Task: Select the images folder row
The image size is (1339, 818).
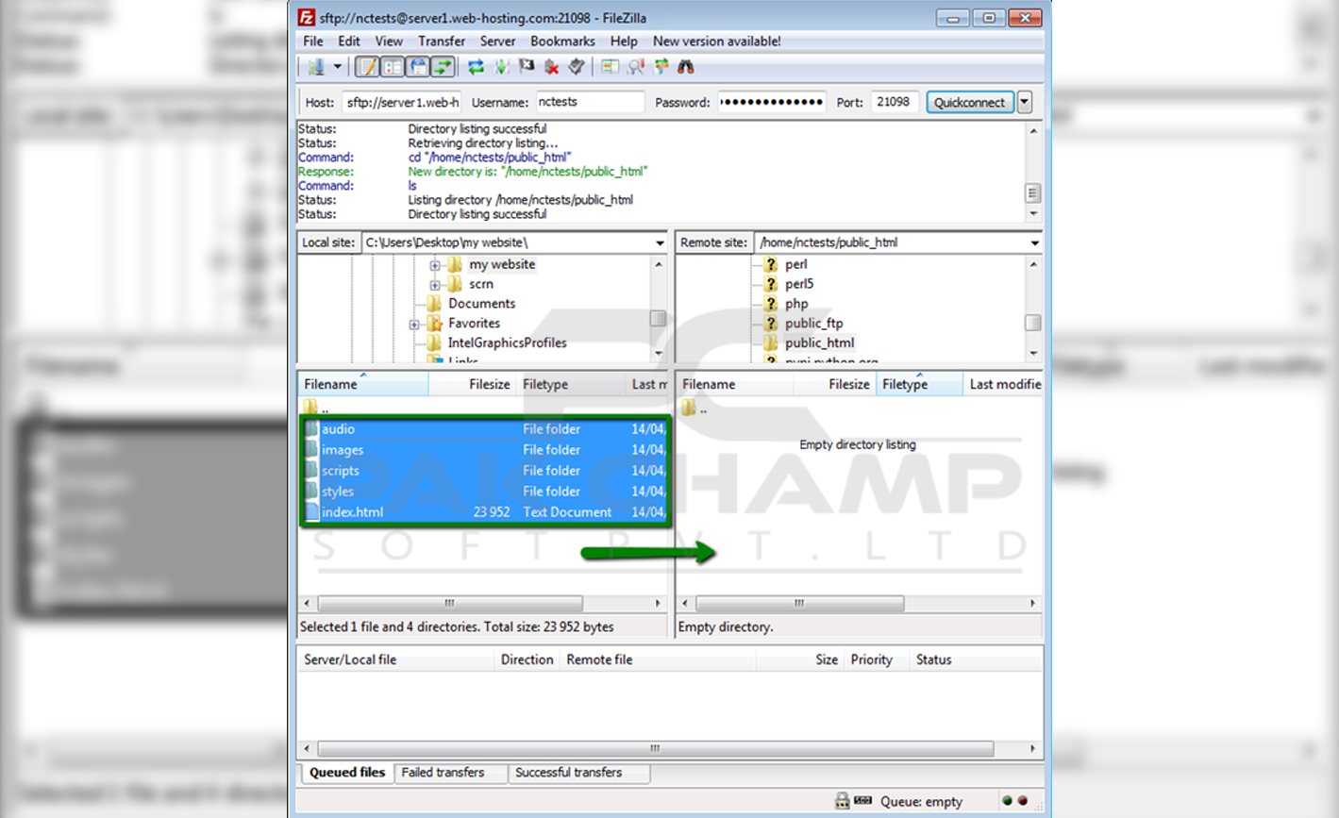Action: click(485, 450)
